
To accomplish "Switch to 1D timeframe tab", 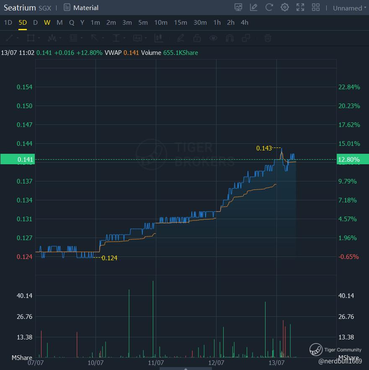I will click(x=8, y=22).
